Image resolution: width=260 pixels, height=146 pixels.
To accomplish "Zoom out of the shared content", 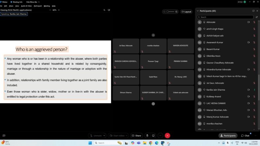I will pyautogui.click(x=50, y=10).
